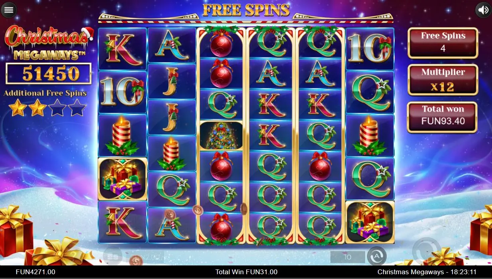Click the top red bauble on reel three
The width and height of the screenshot is (492, 279).
221,43
